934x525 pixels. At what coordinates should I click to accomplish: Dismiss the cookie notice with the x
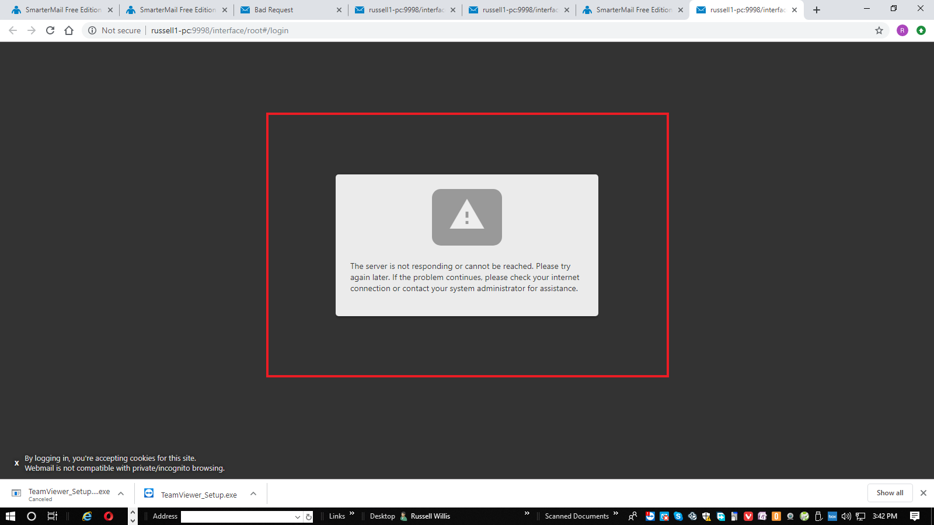16,463
